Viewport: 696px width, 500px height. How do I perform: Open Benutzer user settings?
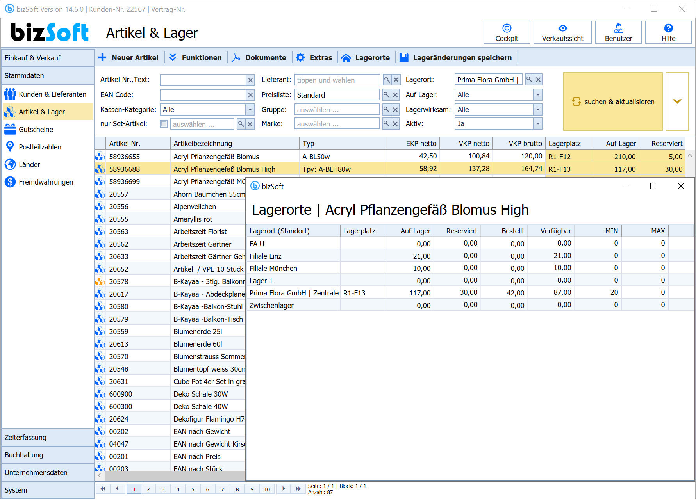point(618,32)
